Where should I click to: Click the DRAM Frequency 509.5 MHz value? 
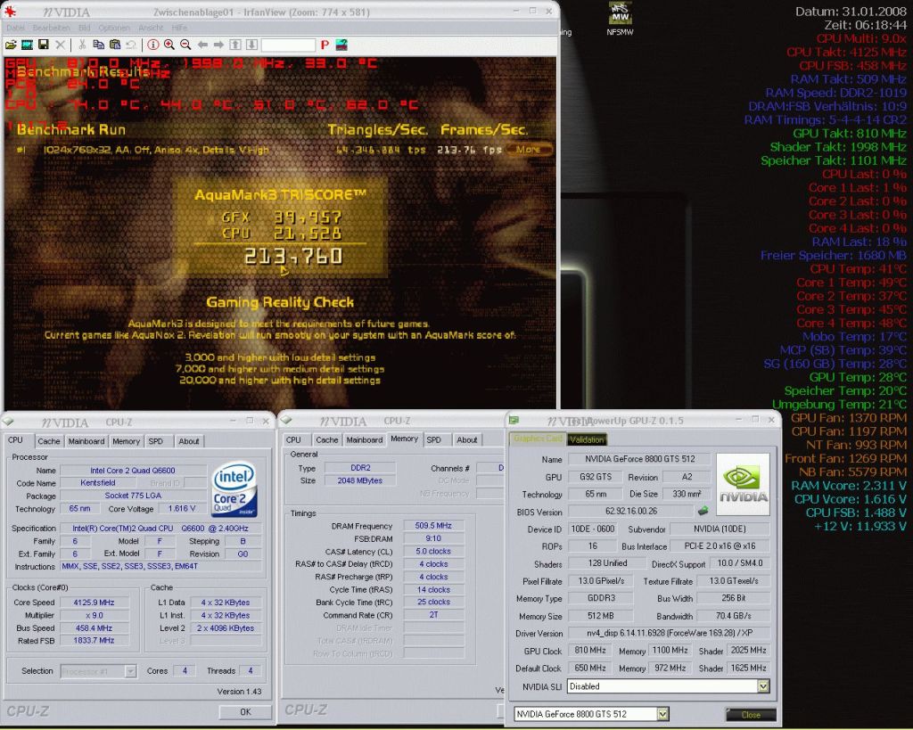tap(433, 526)
